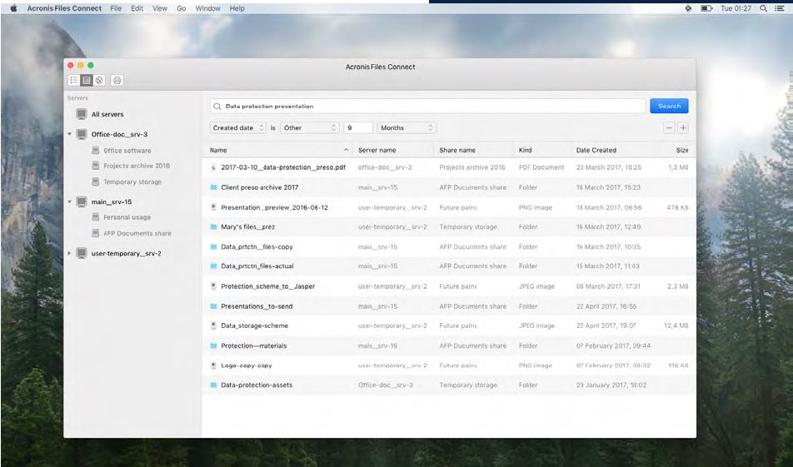
Task: Click the Office-doc_srv-3 server icon
Action: [x=82, y=135]
